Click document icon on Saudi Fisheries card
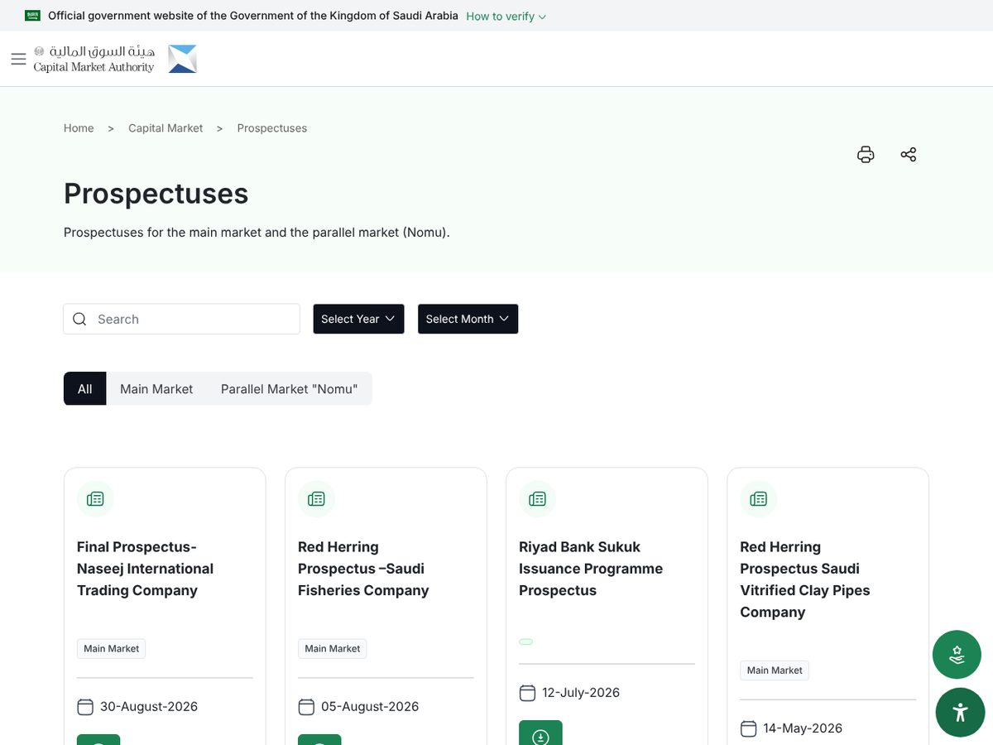The width and height of the screenshot is (993, 745). [x=316, y=499]
